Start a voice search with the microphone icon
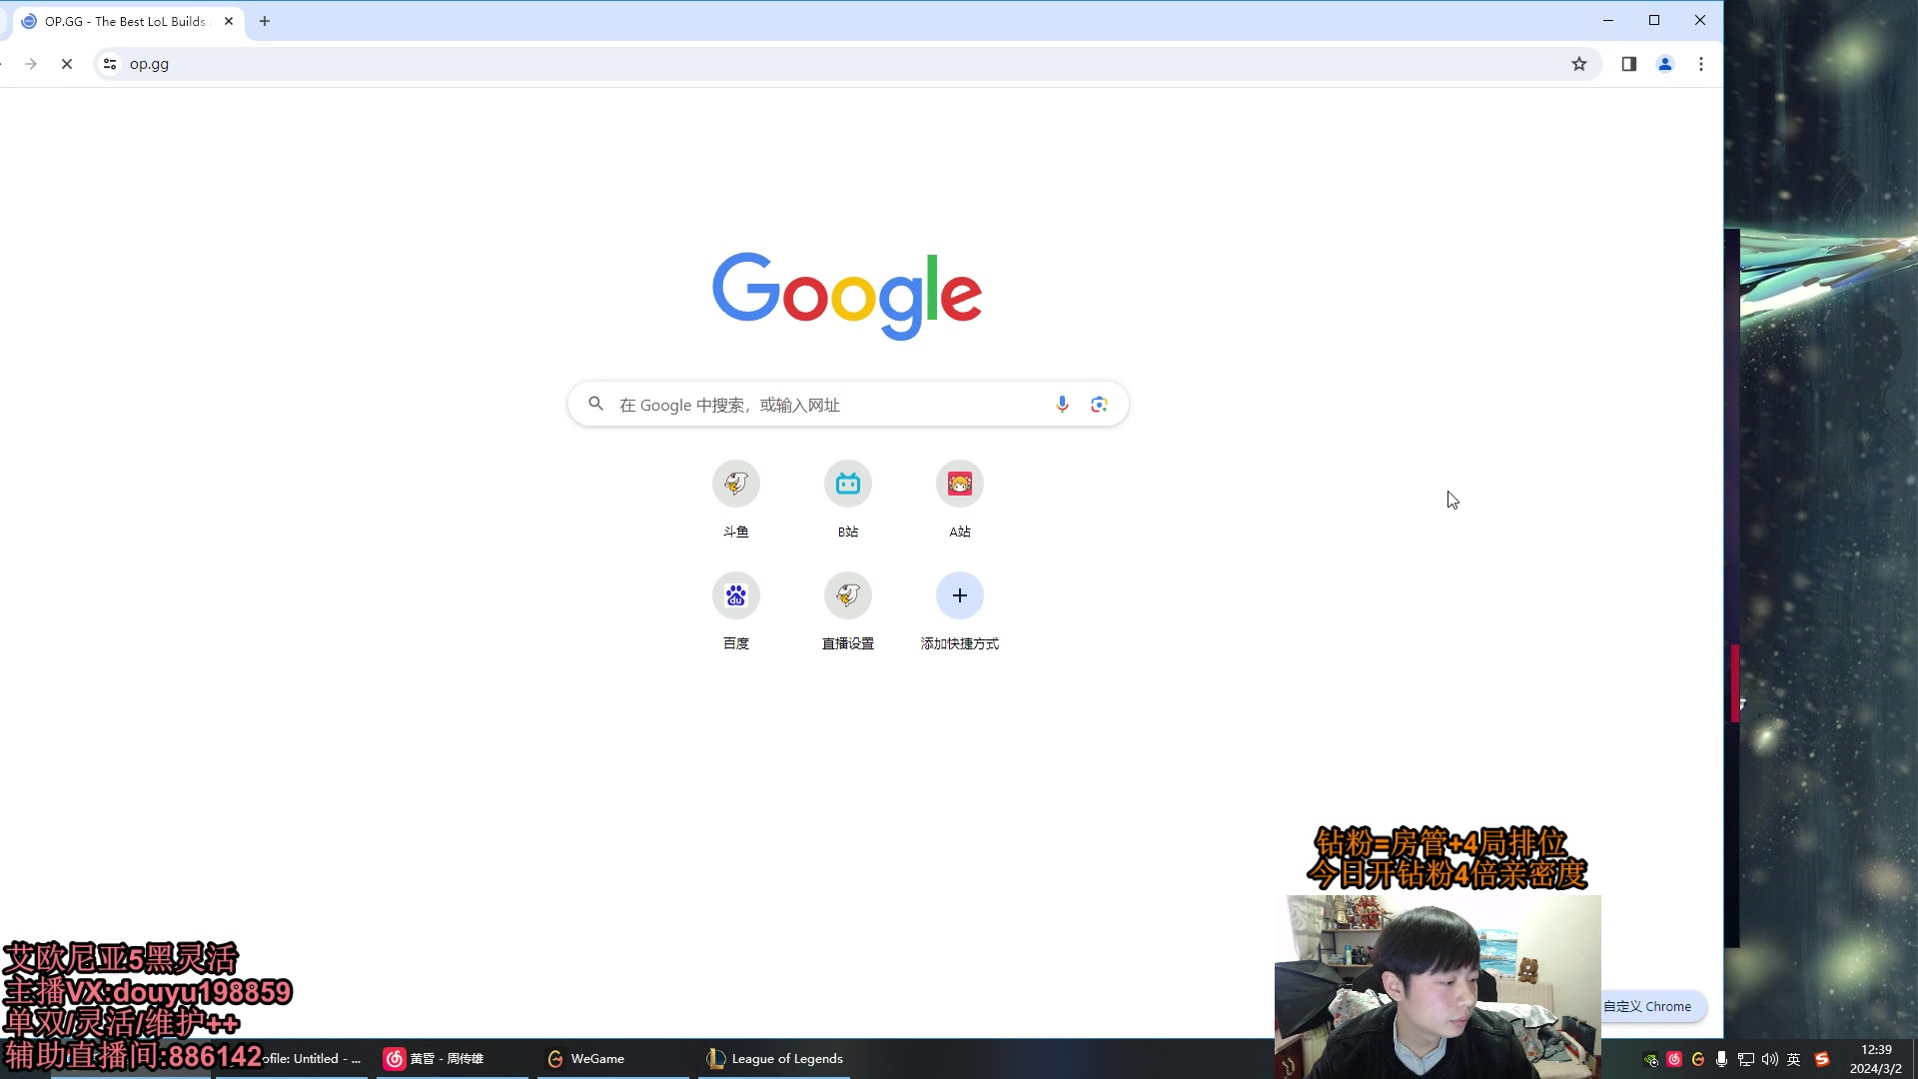This screenshot has height=1079, width=1918. pyautogui.click(x=1062, y=404)
